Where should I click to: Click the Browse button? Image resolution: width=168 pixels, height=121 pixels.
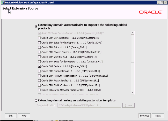[128, 105]
